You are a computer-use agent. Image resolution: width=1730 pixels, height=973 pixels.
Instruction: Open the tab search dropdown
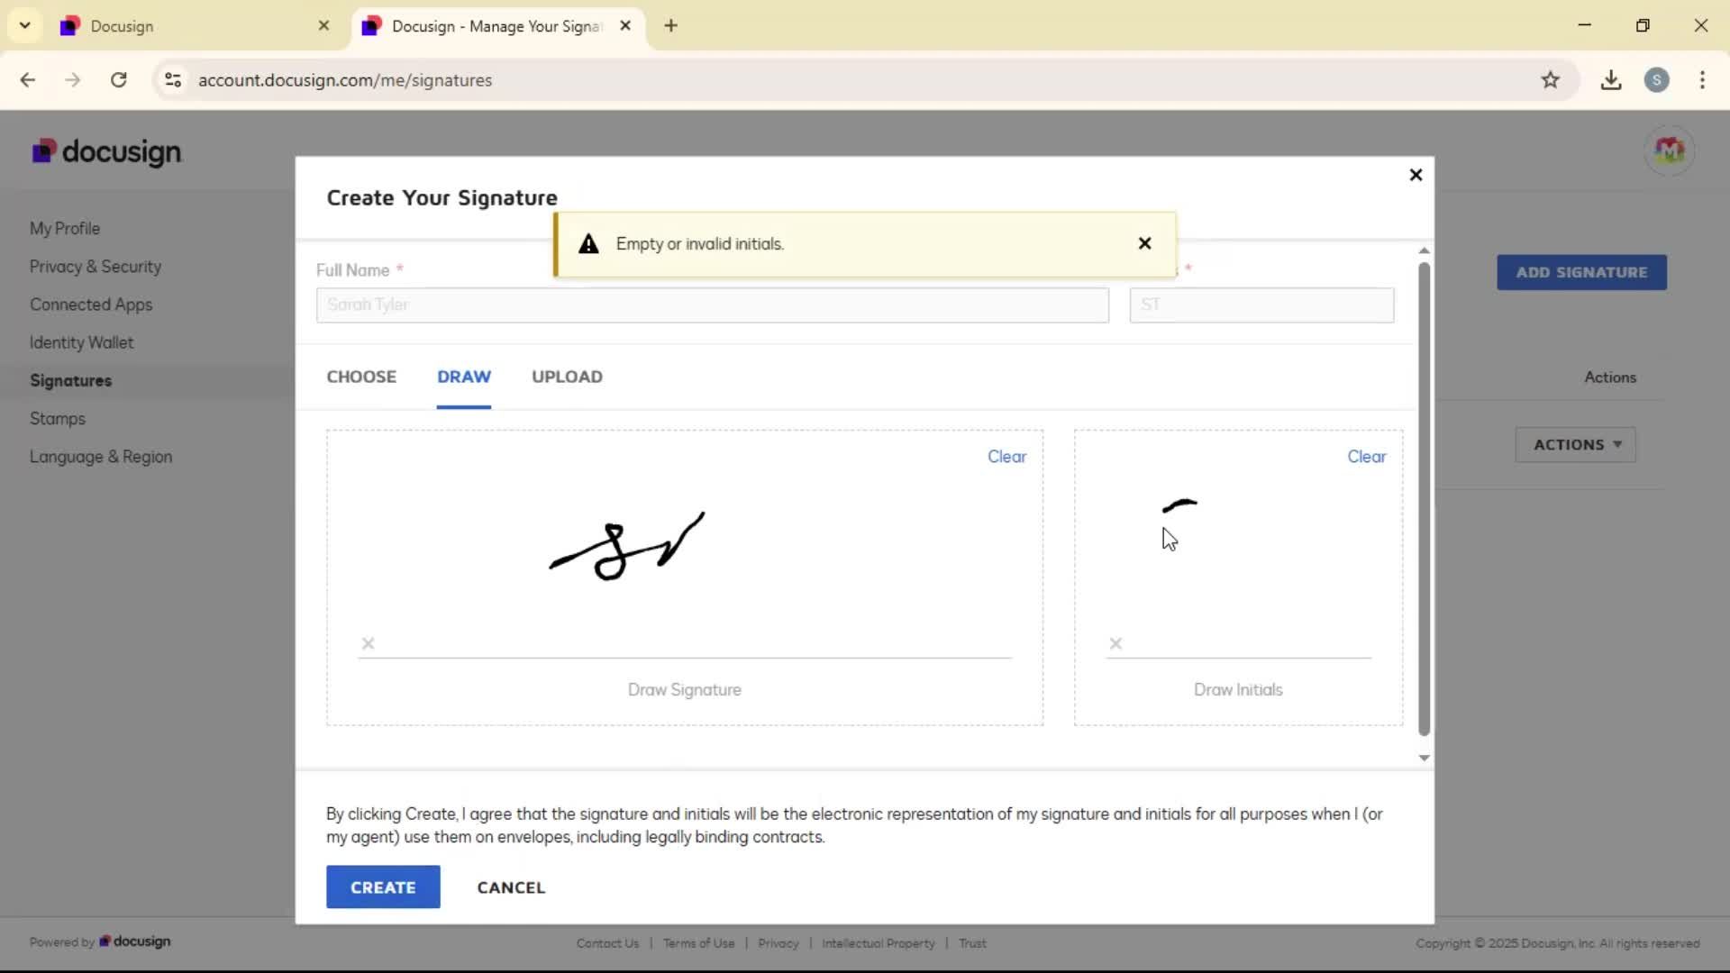[x=25, y=25]
